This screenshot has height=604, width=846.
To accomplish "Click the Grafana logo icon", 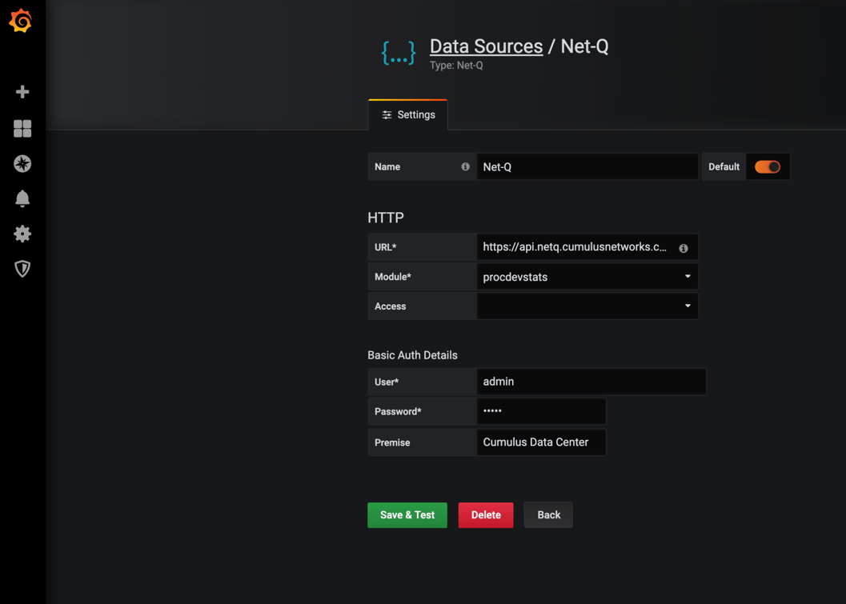I will (21, 21).
